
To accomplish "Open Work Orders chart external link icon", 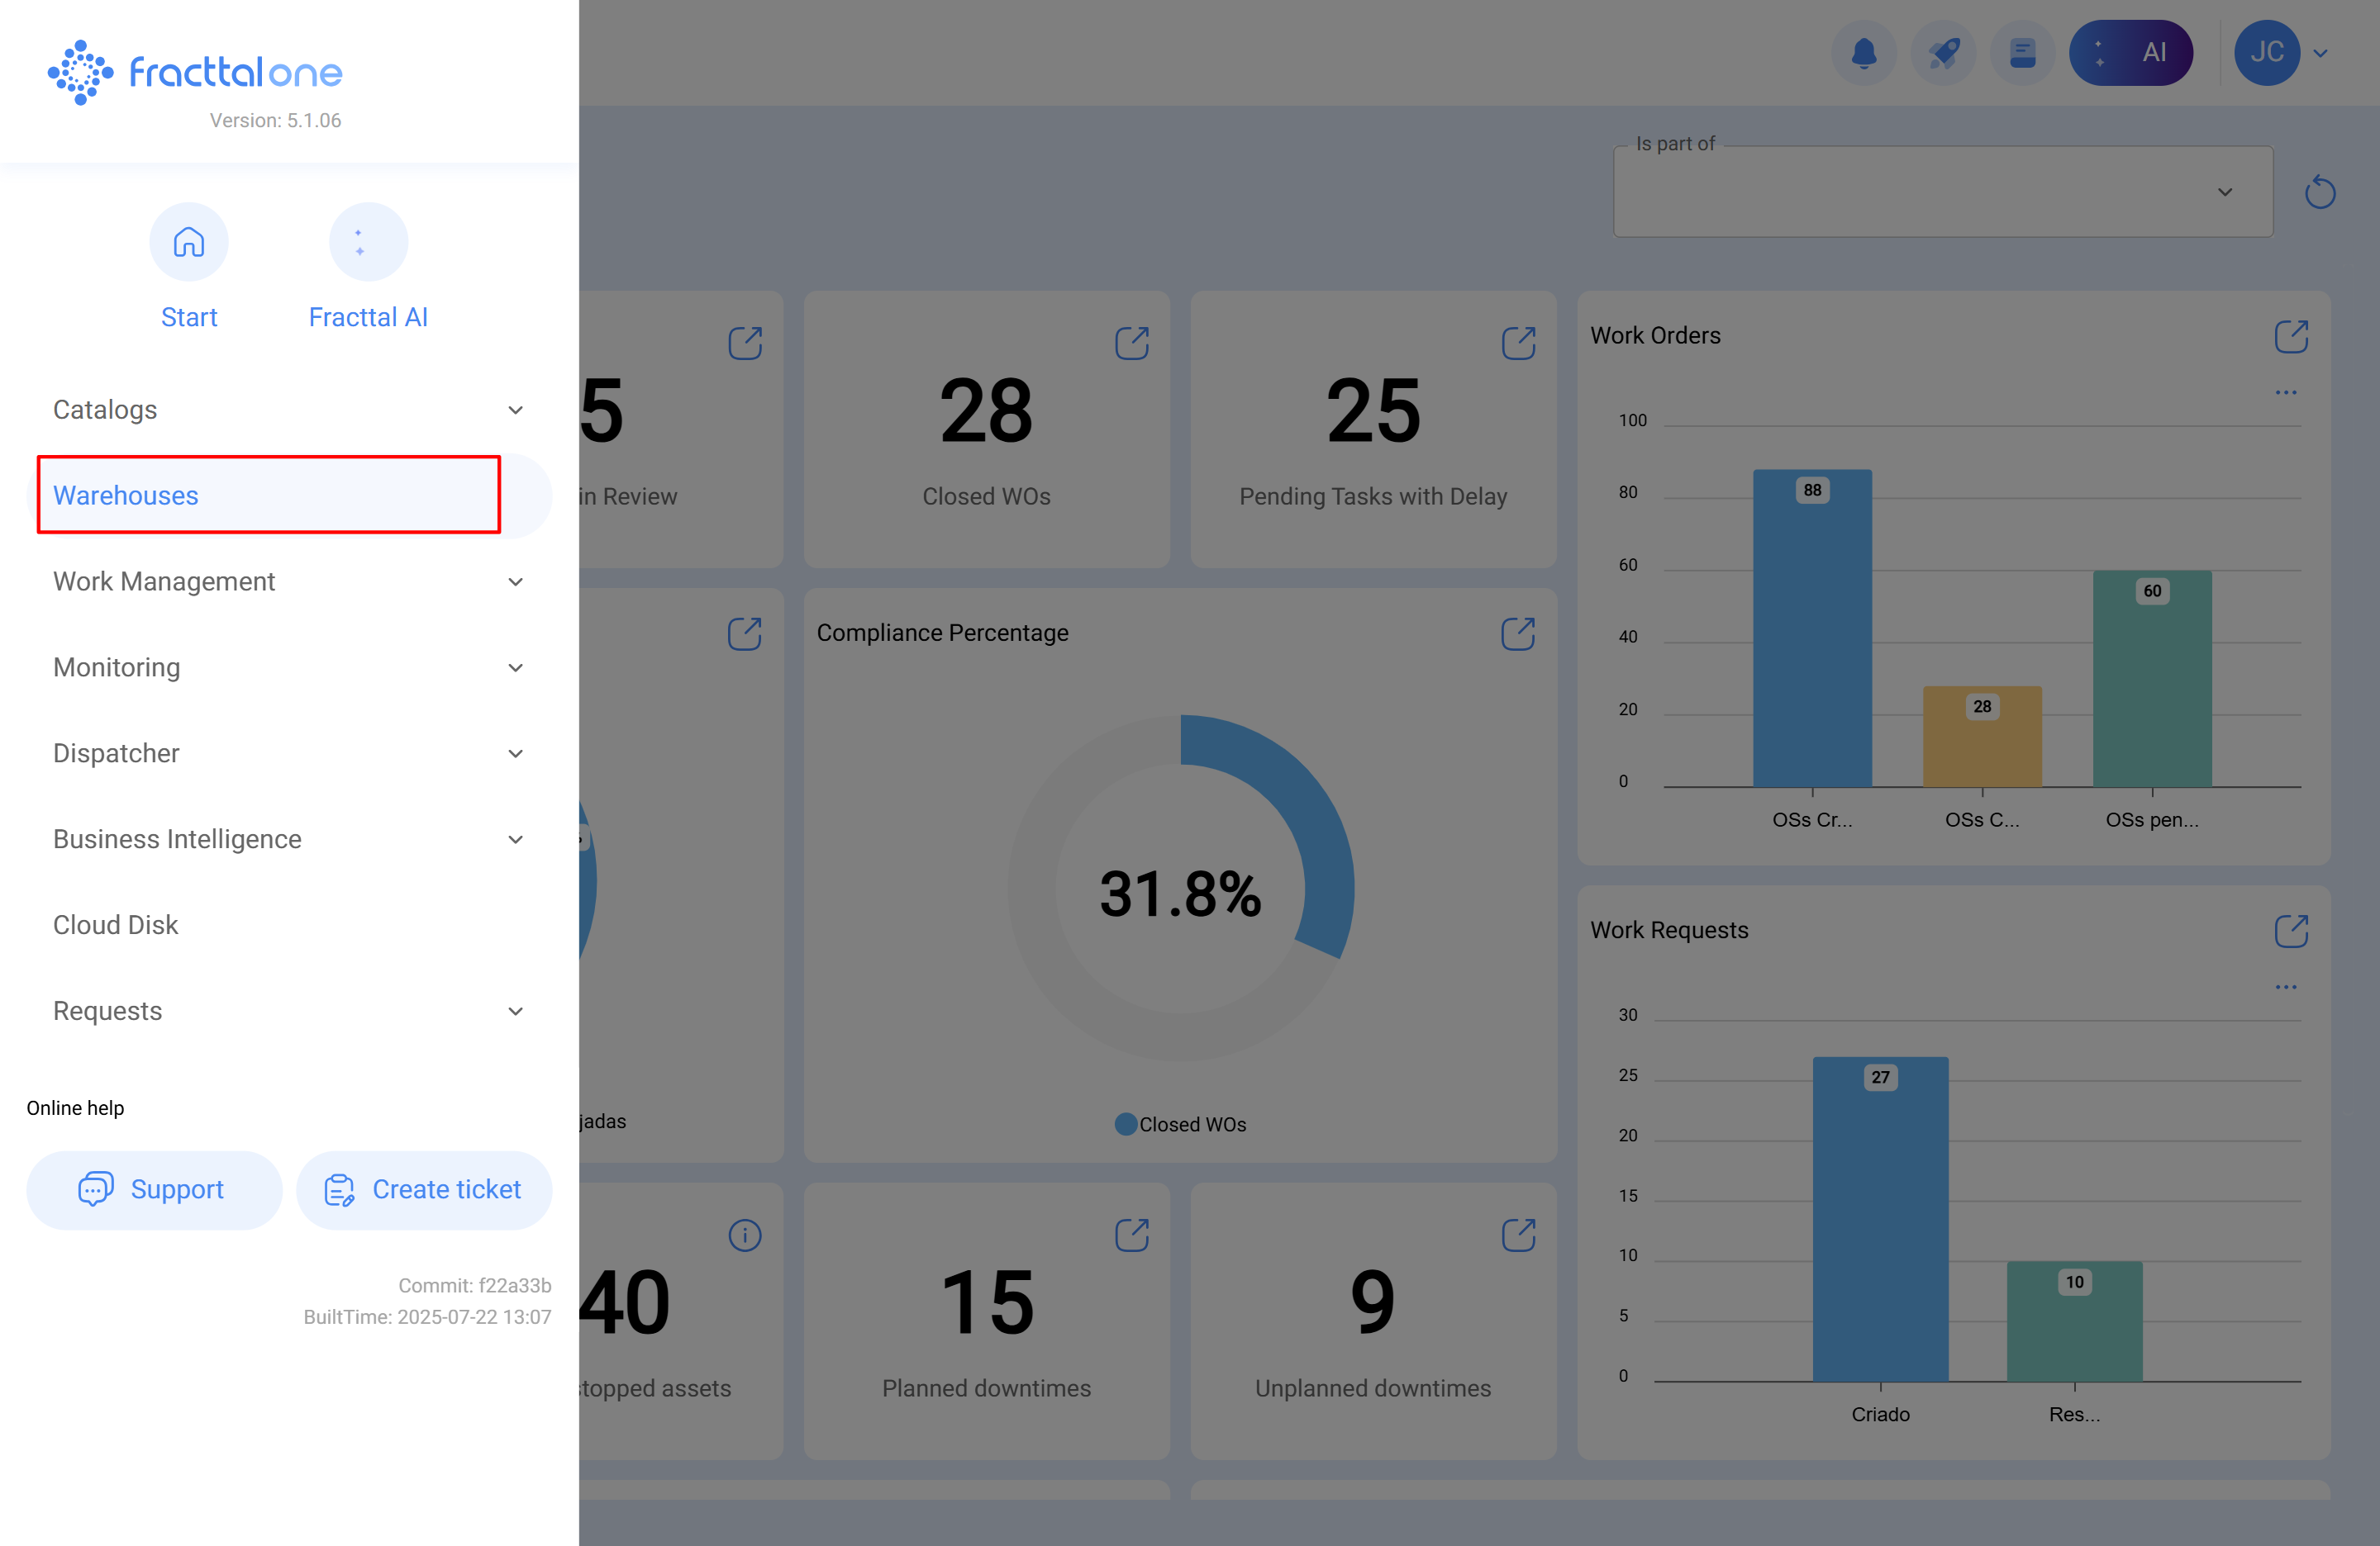I will tap(2291, 337).
